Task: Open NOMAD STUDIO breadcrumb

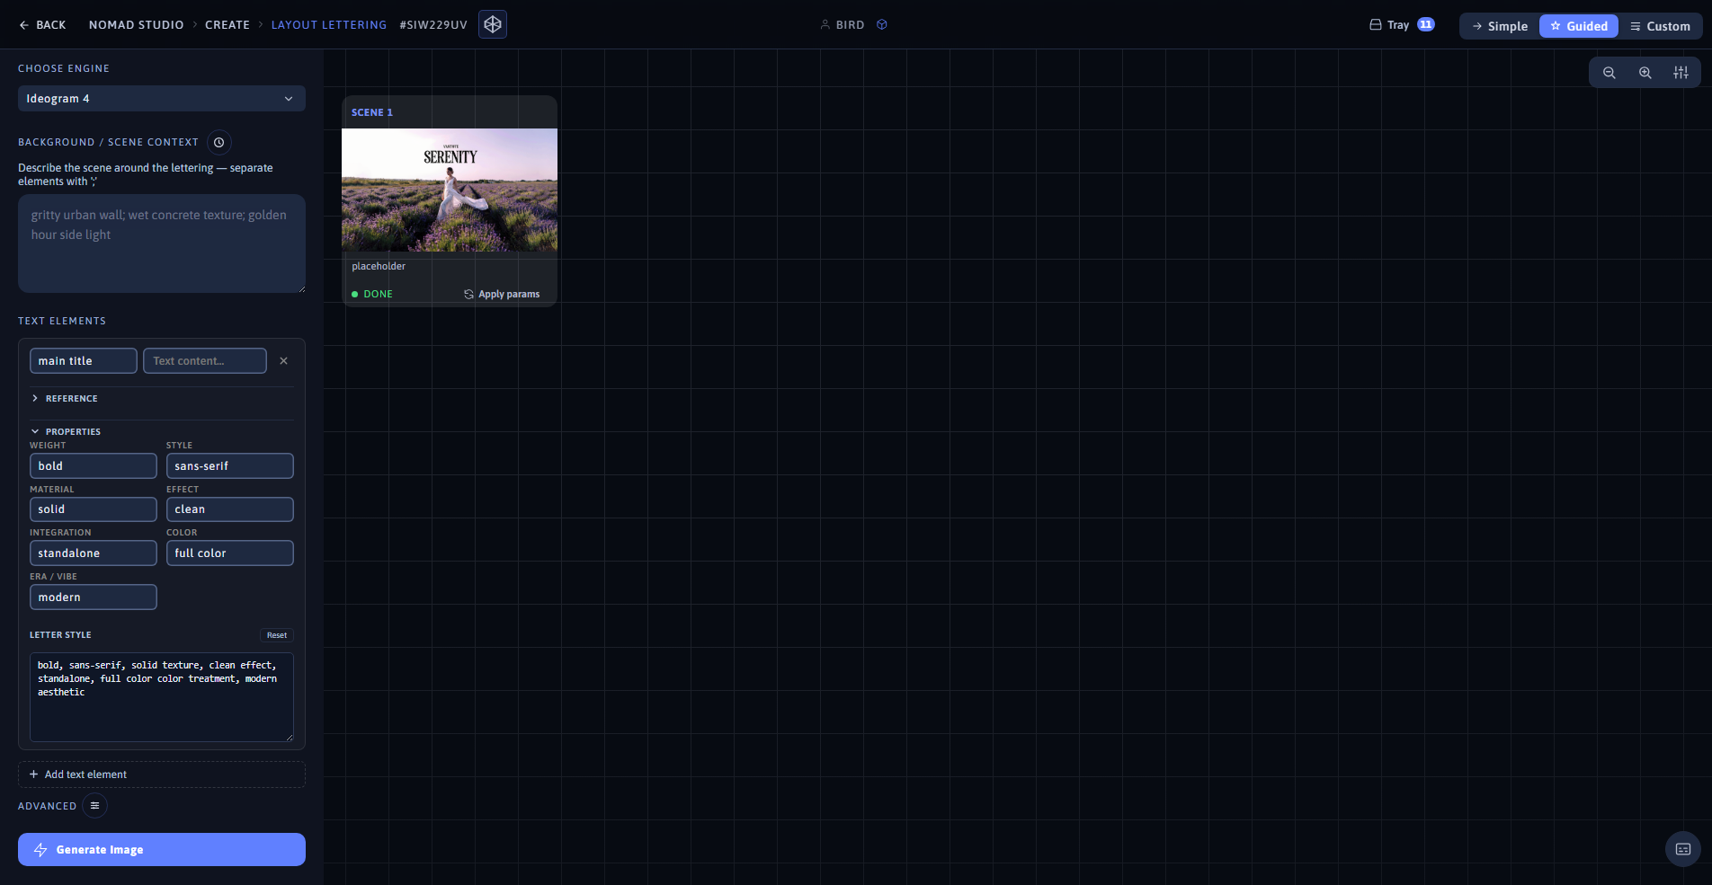Action: pyautogui.click(x=136, y=25)
